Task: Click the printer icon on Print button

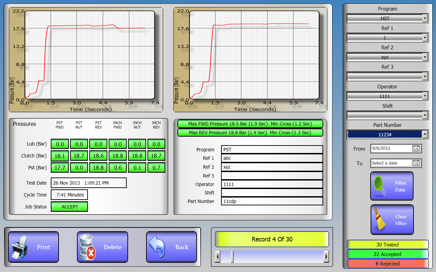Action: [x=19, y=247]
